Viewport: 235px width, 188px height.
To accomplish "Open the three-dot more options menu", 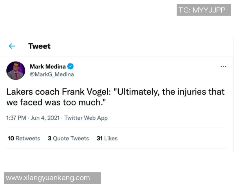I will (x=223, y=67).
